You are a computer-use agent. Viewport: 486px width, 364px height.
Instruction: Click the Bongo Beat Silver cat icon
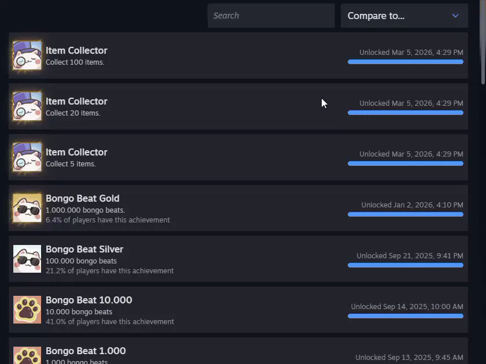27,259
